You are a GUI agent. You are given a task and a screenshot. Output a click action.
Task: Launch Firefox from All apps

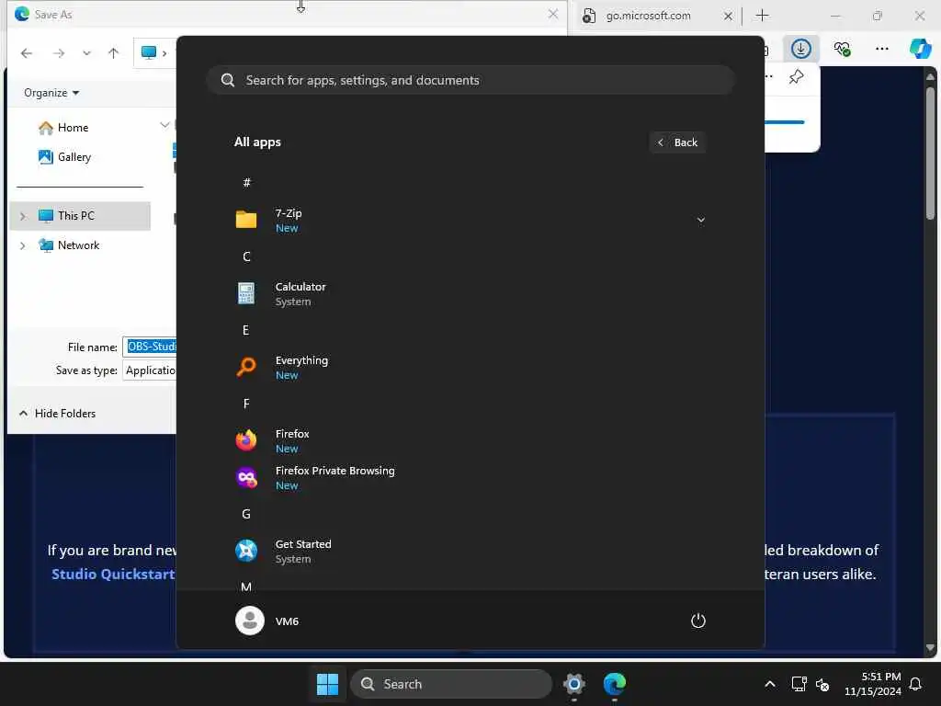(x=470, y=440)
